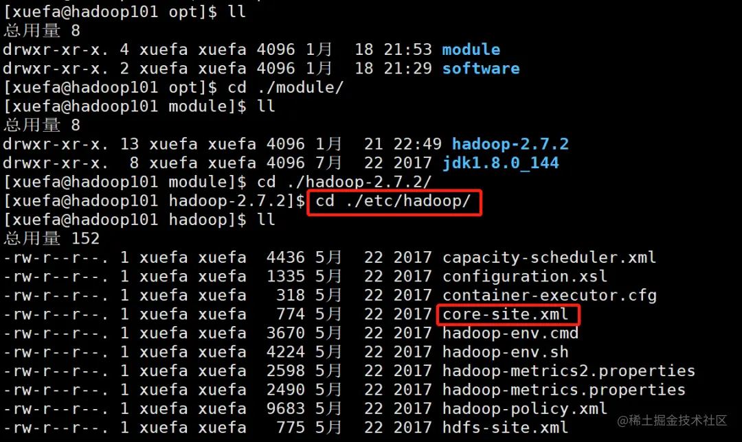Click the 'cd ./hadoop-2.7.2/' command text
The image size is (742, 442).
pyautogui.click(x=344, y=182)
